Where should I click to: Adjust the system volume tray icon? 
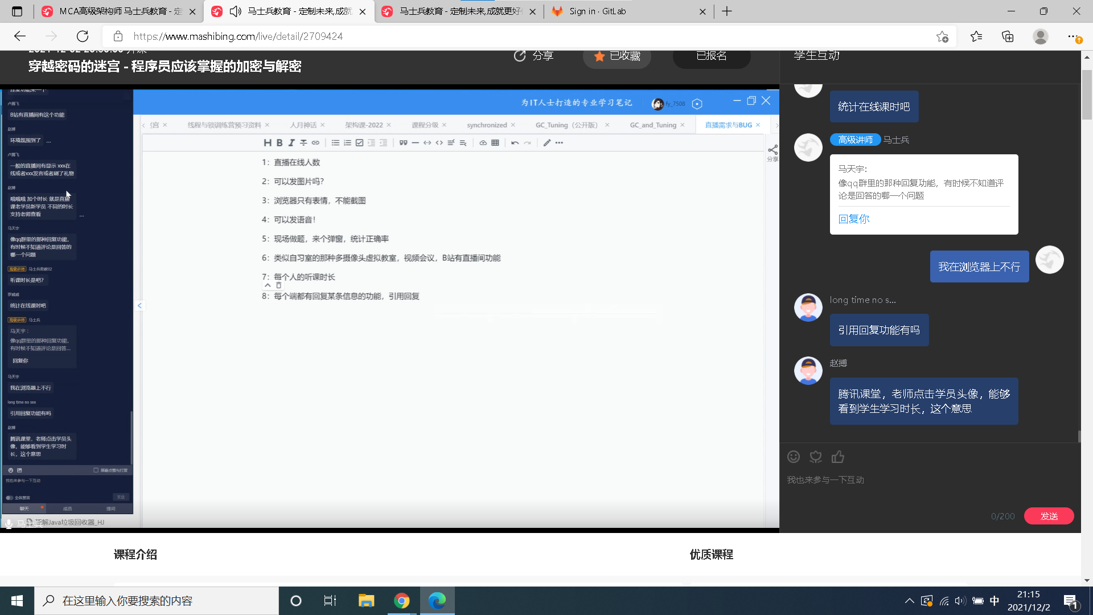coord(960,601)
